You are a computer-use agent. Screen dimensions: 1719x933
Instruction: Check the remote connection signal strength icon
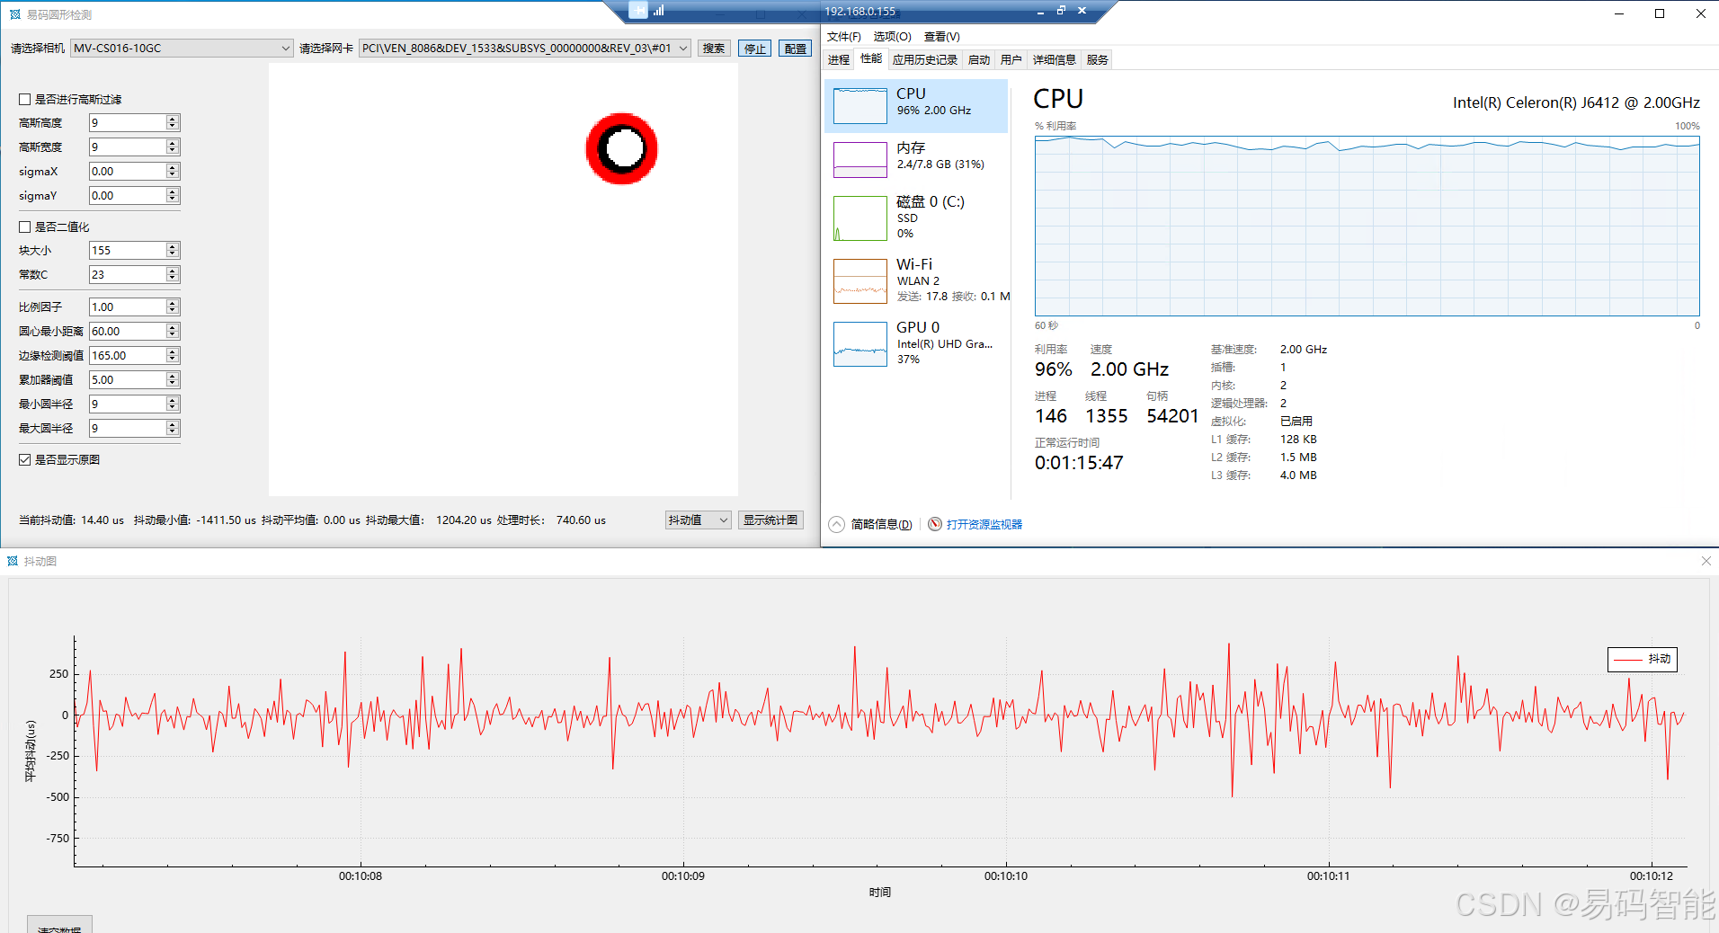[x=659, y=11]
